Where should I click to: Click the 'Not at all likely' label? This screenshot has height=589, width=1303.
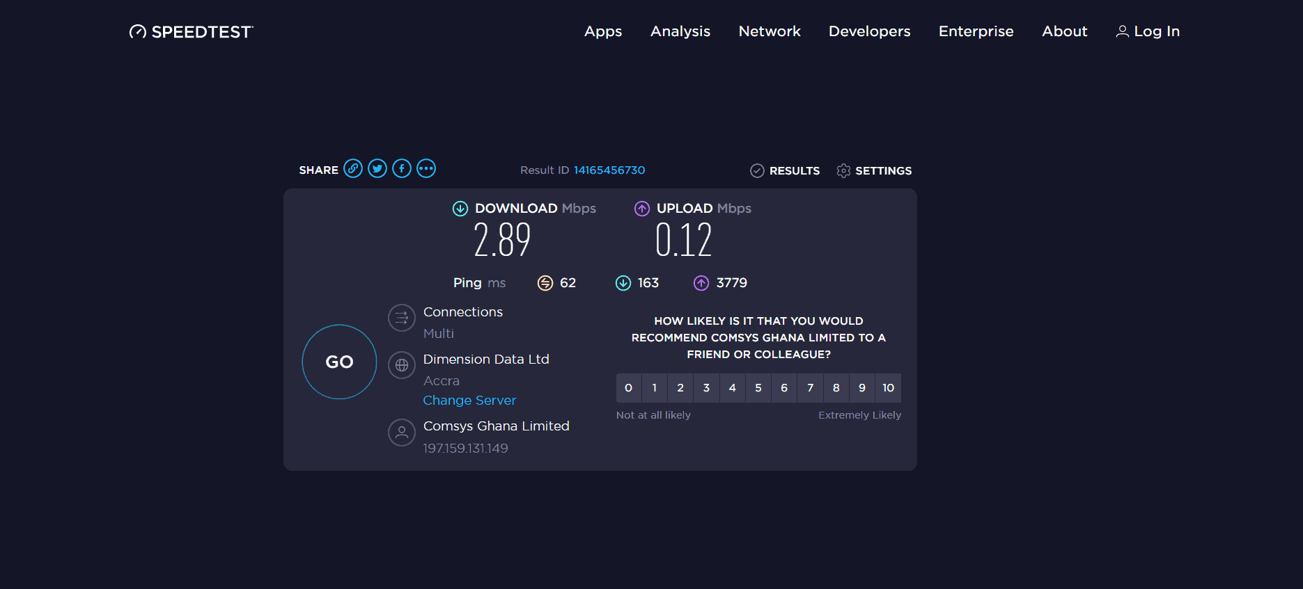point(653,415)
